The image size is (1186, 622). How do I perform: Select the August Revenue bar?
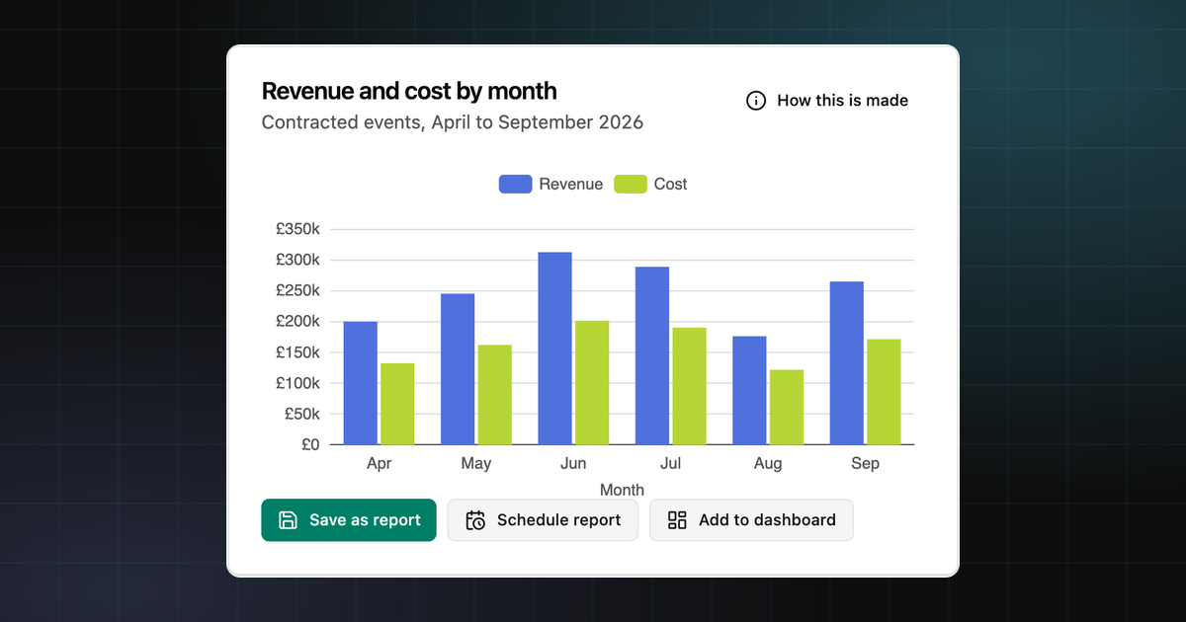[x=749, y=390]
